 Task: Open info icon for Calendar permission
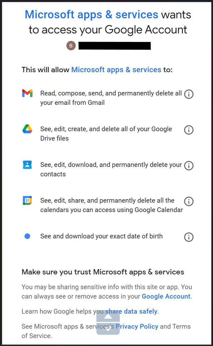(189, 201)
